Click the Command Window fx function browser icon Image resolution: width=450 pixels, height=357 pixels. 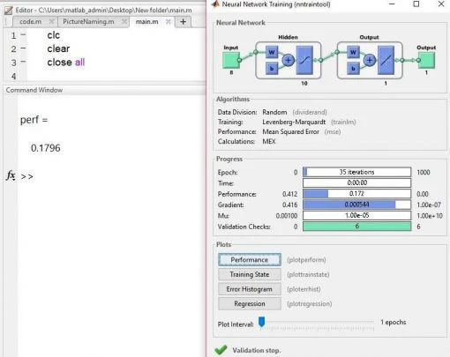point(11,175)
